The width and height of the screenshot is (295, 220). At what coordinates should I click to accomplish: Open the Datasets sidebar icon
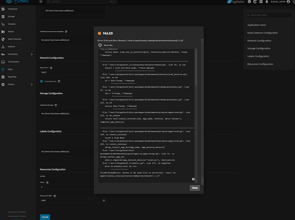pos(3,24)
